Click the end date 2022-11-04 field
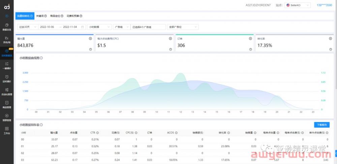 [x=70, y=27]
